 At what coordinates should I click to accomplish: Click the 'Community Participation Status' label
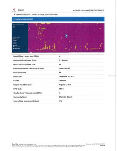pyautogui.click(x=25, y=60)
